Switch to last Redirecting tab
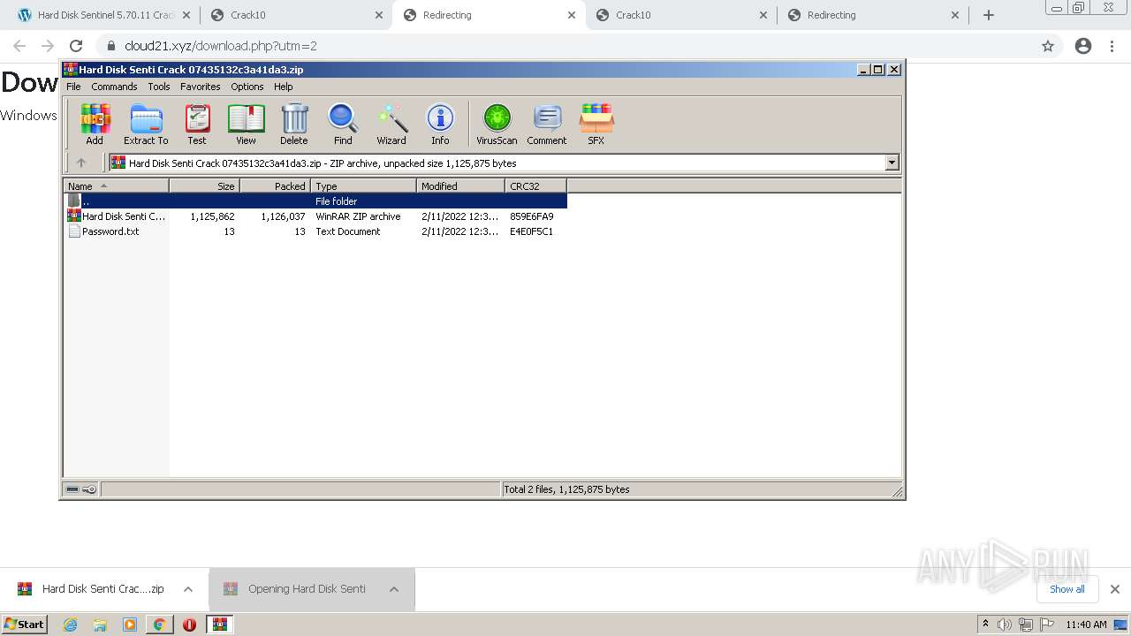The image size is (1131, 636). point(875,15)
